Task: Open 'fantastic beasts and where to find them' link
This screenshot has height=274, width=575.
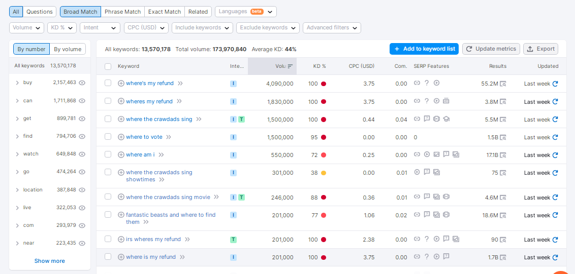Action: point(171,218)
